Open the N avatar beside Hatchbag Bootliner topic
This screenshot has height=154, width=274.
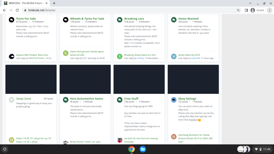point(174,136)
